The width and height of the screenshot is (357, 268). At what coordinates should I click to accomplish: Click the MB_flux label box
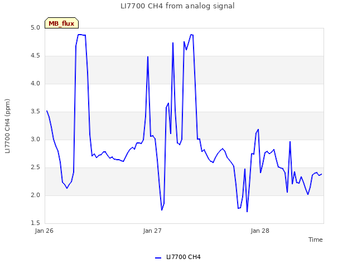click(61, 23)
